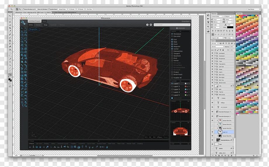This screenshot has width=269, height=167.
Task: Click the gear icon in Rhinoceros mockup header
Action: pos(151,25)
